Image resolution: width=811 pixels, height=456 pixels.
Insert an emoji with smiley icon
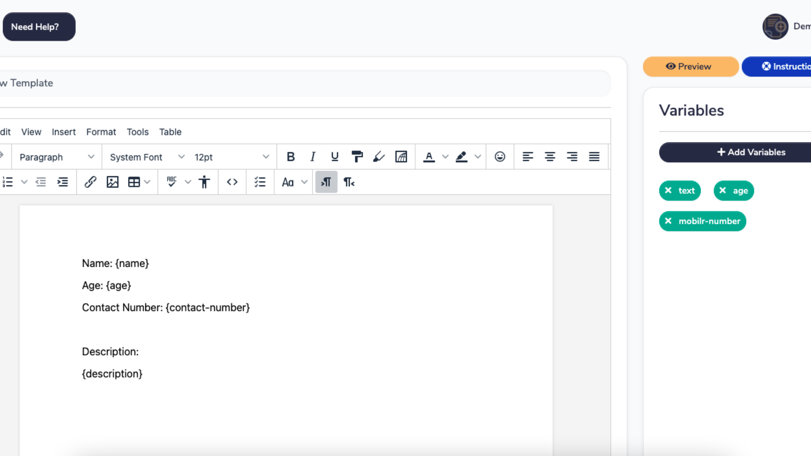click(500, 157)
